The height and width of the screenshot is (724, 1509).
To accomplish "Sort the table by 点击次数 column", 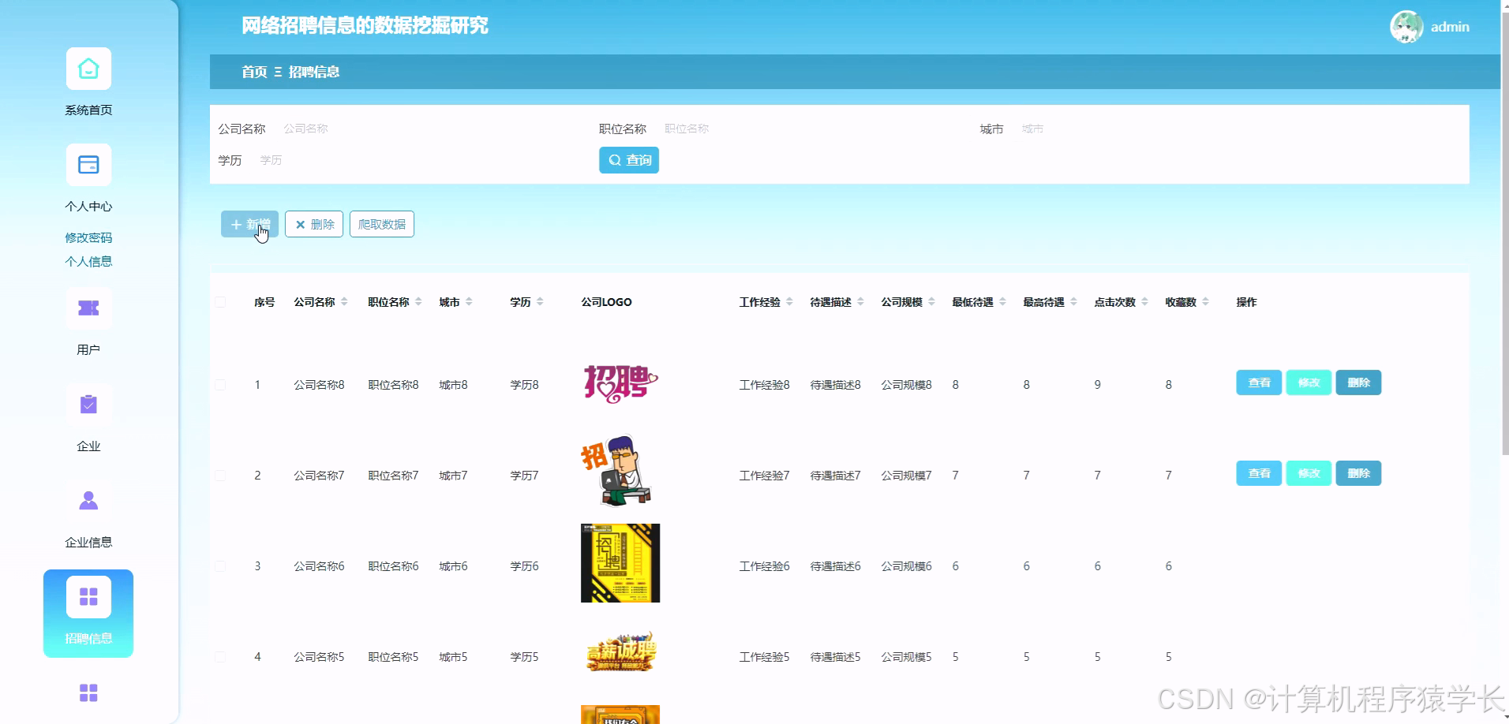I will pyautogui.click(x=1143, y=301).
